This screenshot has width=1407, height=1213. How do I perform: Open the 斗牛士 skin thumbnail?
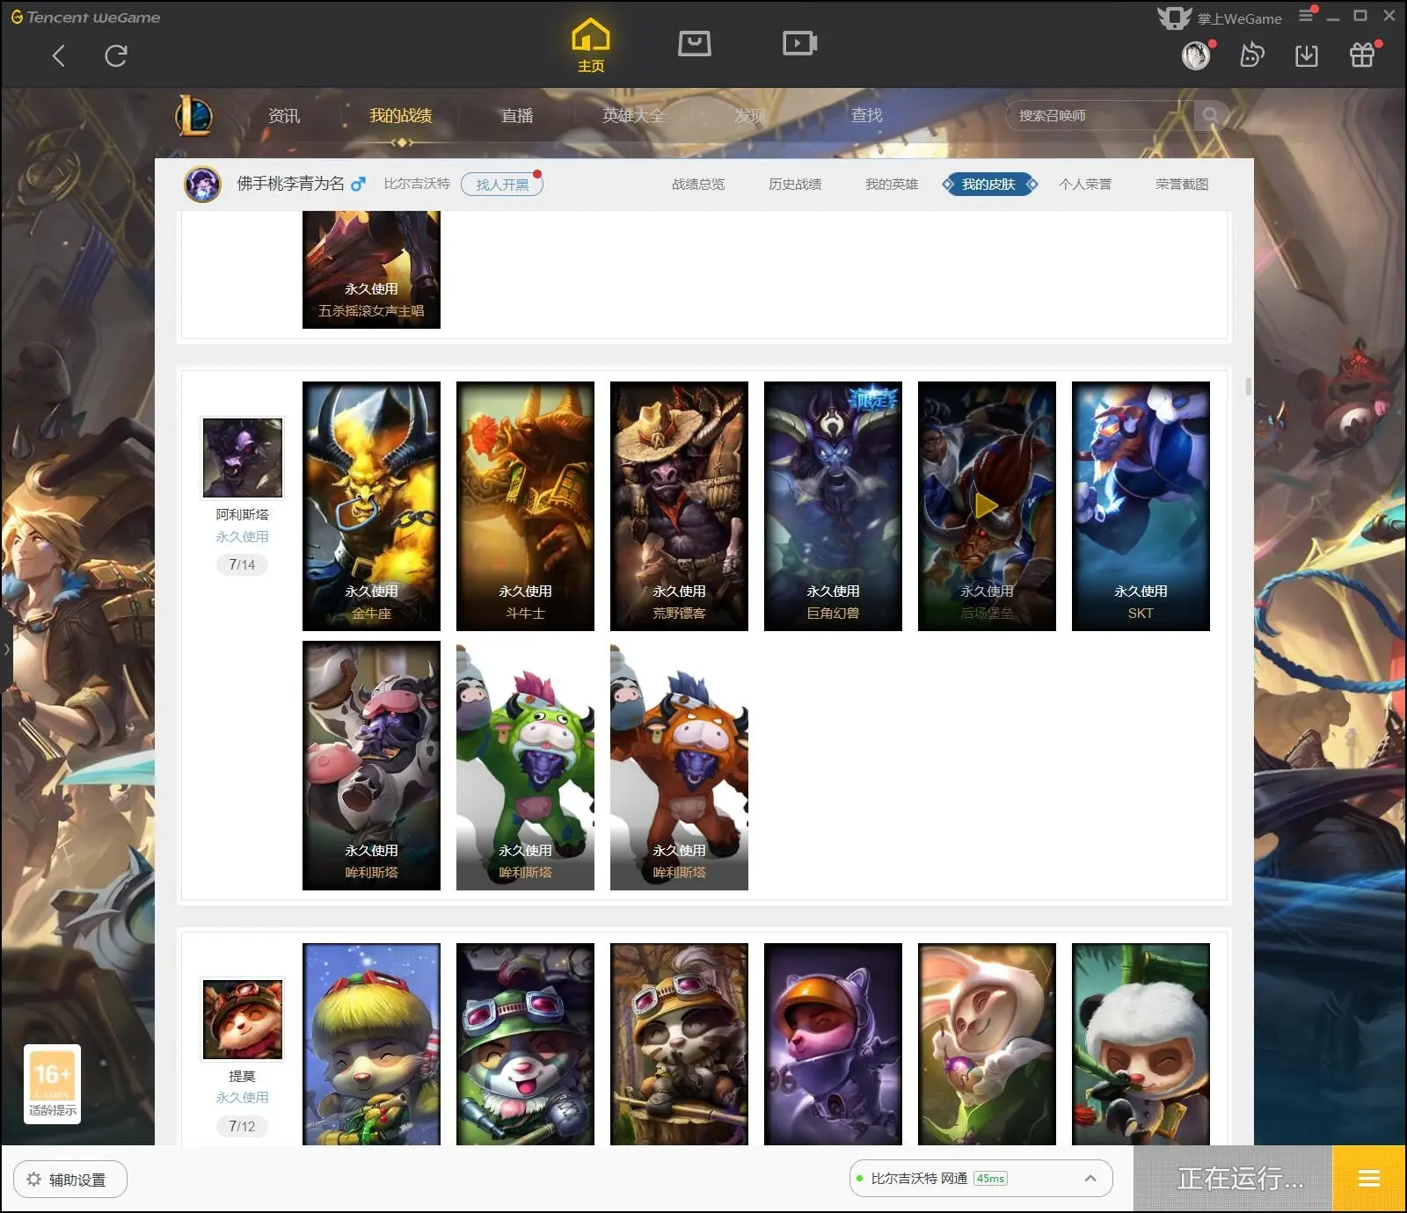[525, 506]
